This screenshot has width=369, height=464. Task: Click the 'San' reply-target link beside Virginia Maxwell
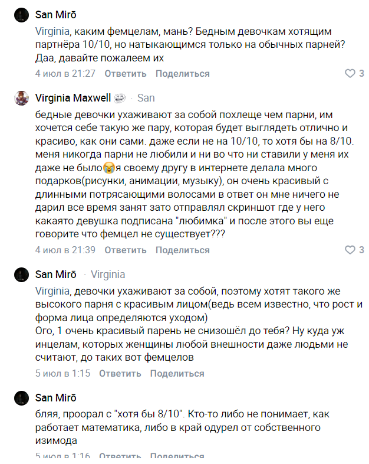point(146,98)
